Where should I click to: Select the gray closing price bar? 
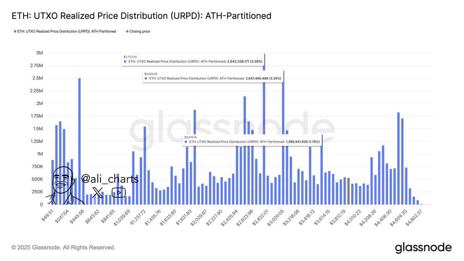pyautogui.click(x=348, y=191)
